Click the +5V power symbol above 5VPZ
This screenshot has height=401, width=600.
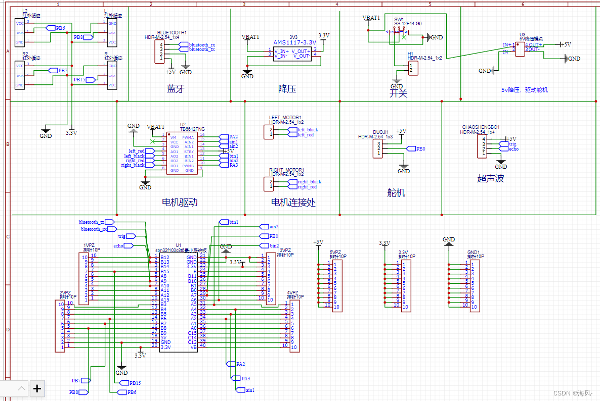(x=318, y=245)
